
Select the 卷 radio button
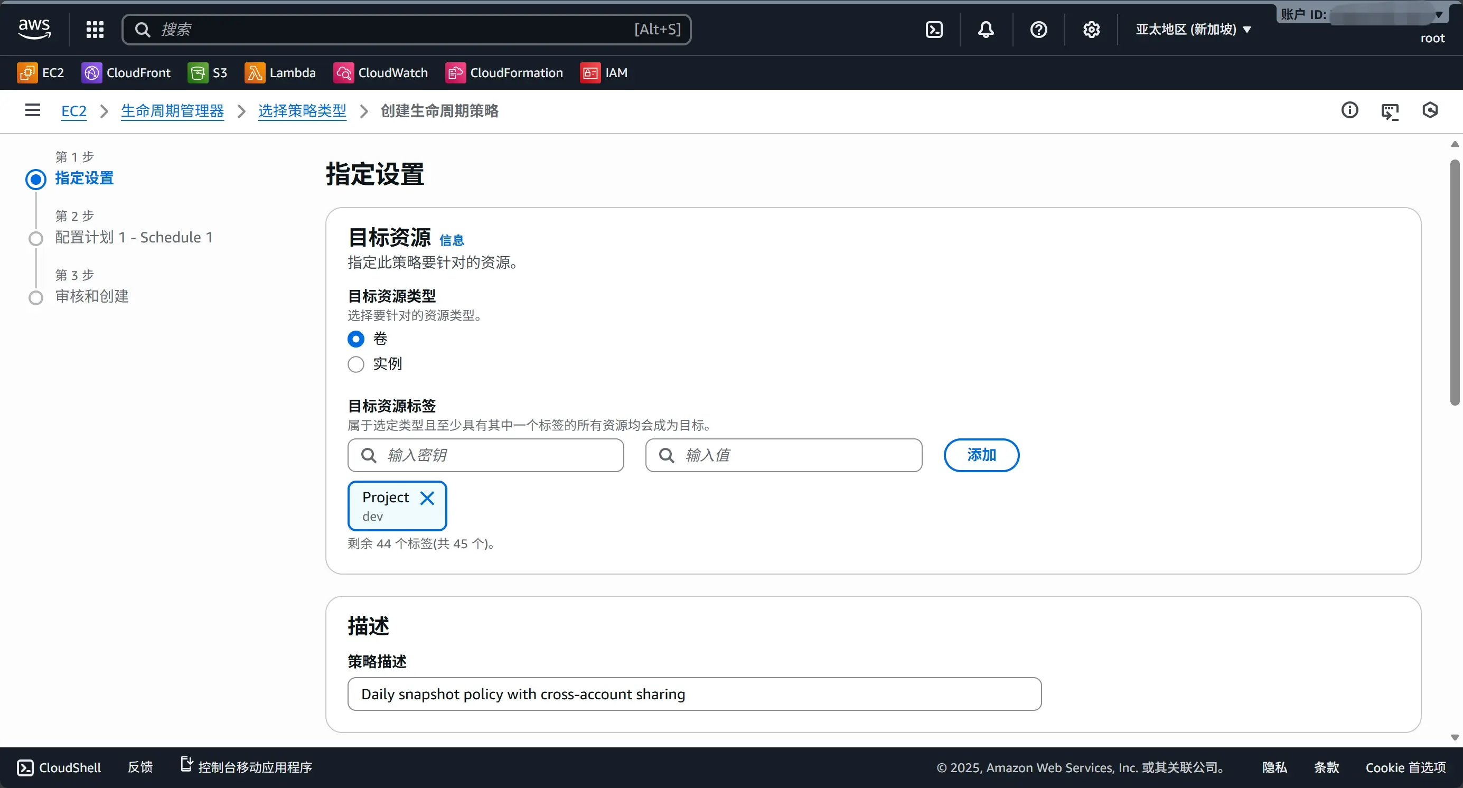click(355, 339)
